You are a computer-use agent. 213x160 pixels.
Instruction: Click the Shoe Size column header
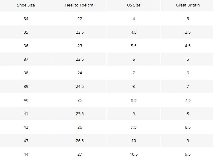pyautogui.click(x=26, y=5)
